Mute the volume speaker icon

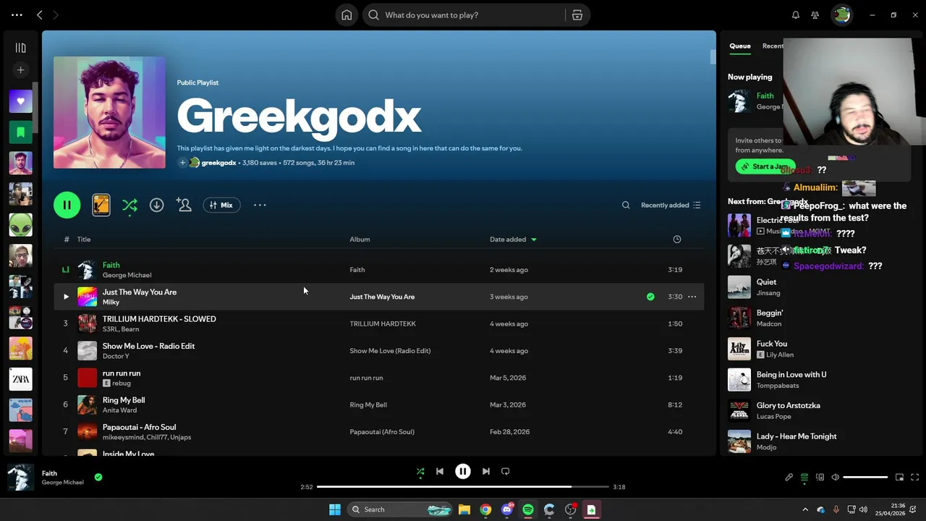(836, 478)
